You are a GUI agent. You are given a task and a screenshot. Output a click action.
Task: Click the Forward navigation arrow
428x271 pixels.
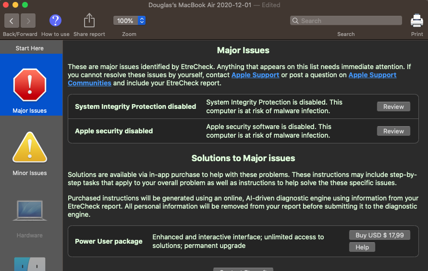click(x=28, y=21)
